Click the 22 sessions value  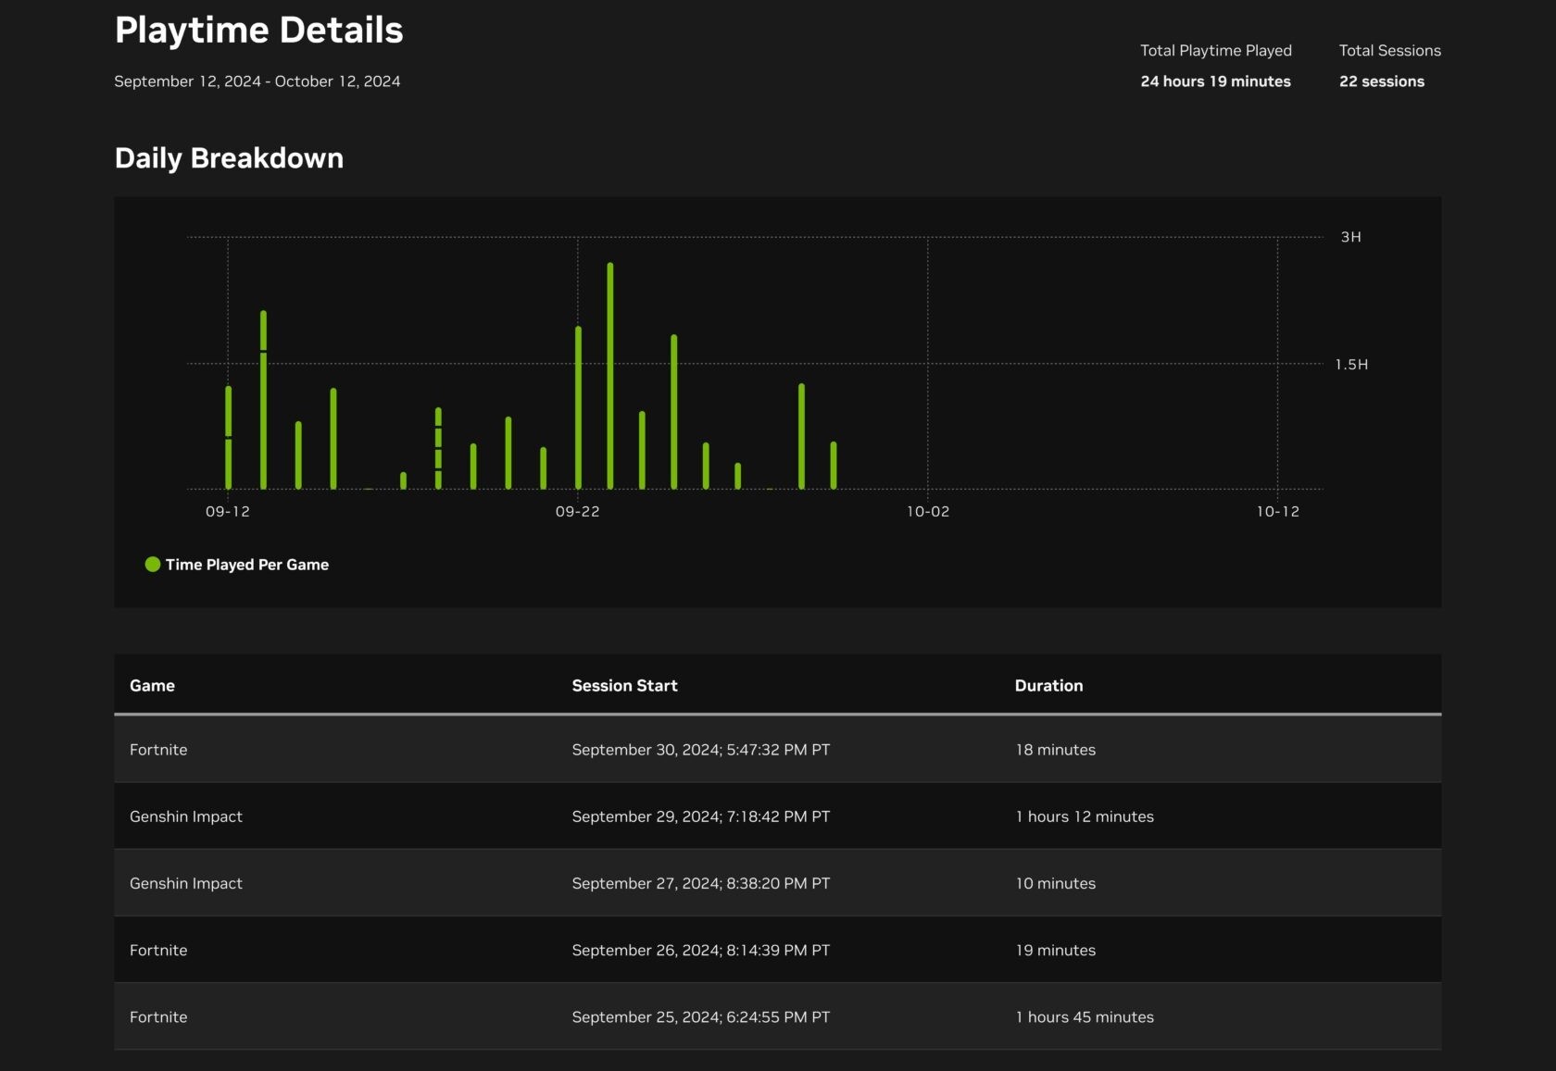click(1382, 81)
